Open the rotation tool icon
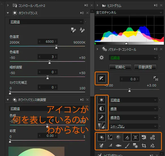Screen dimensions: 165x156 pyautogui.click(x=144, y=137)
